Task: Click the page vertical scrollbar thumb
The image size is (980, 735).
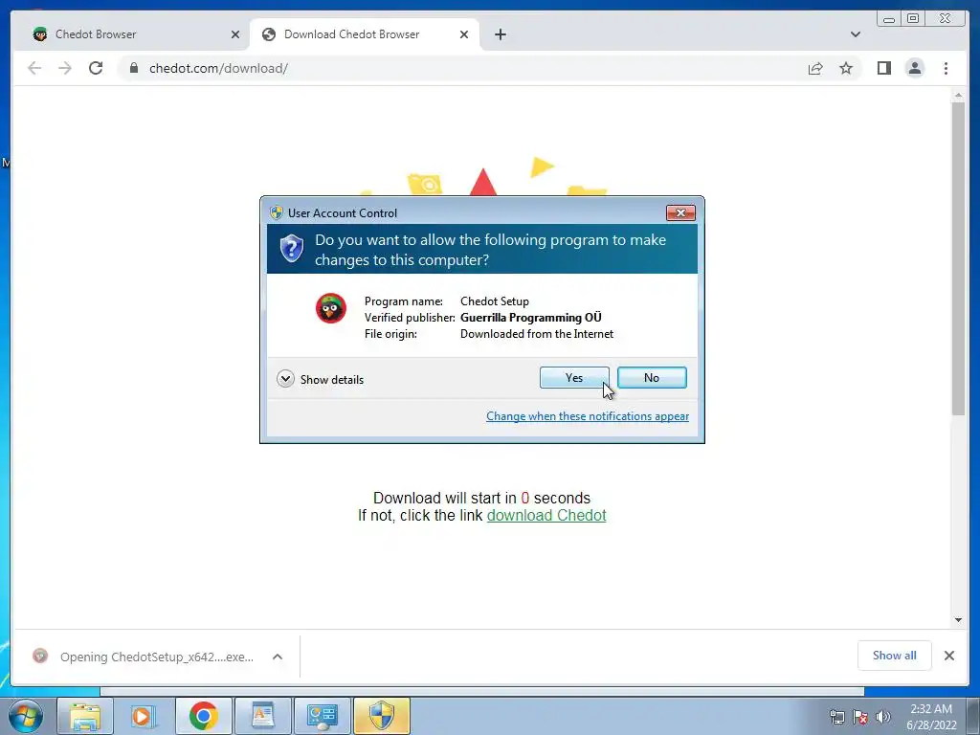Action: pyautogui.click(x=958, y=258)
